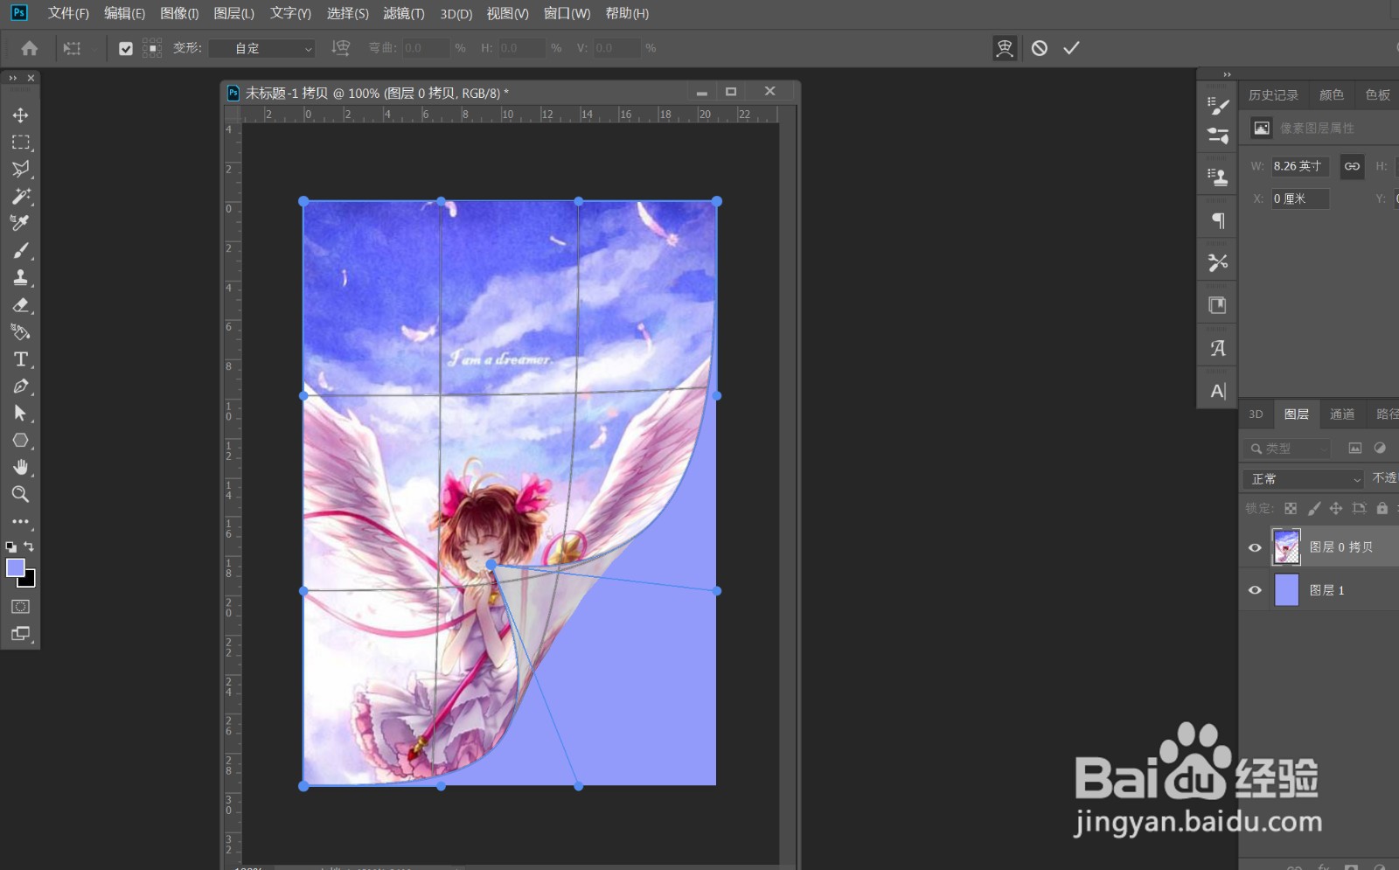
Task: Hide the 图层 0 拷贝 layer
Action: coord(1255,547)
